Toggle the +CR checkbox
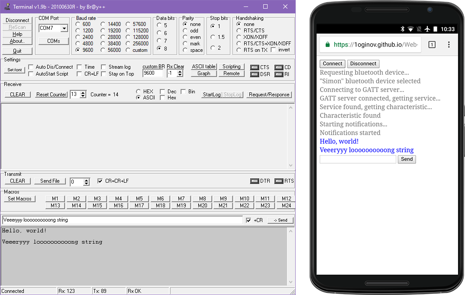465x295 pixels. coord(249,220)
